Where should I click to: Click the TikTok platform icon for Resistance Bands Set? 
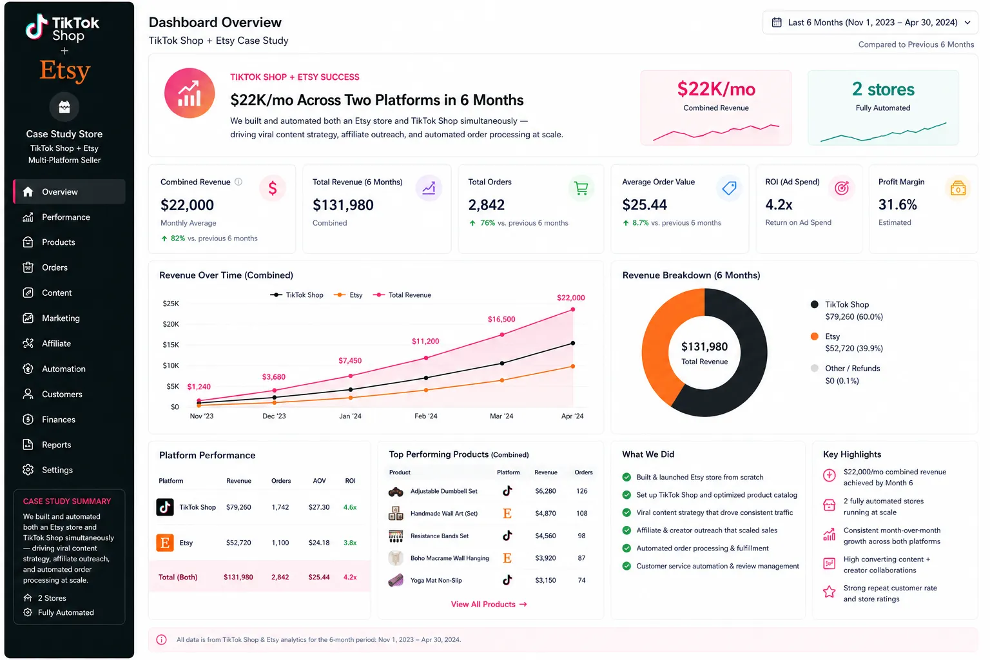click(x=507, y=536)
